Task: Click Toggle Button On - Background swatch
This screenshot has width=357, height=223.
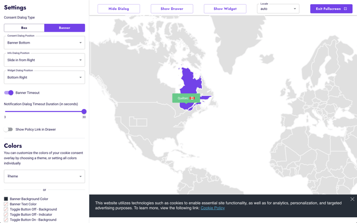Action: click(x=6, y=220)
